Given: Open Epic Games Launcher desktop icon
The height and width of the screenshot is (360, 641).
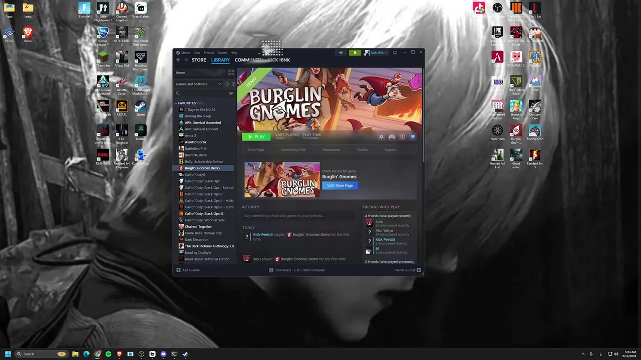Looking at the screenshot, I should [497, 36].
